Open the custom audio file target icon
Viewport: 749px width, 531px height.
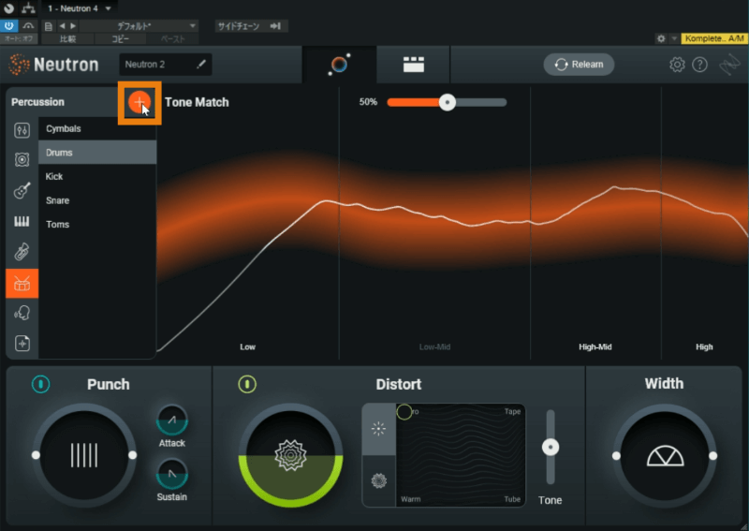(x=22, y=343)
